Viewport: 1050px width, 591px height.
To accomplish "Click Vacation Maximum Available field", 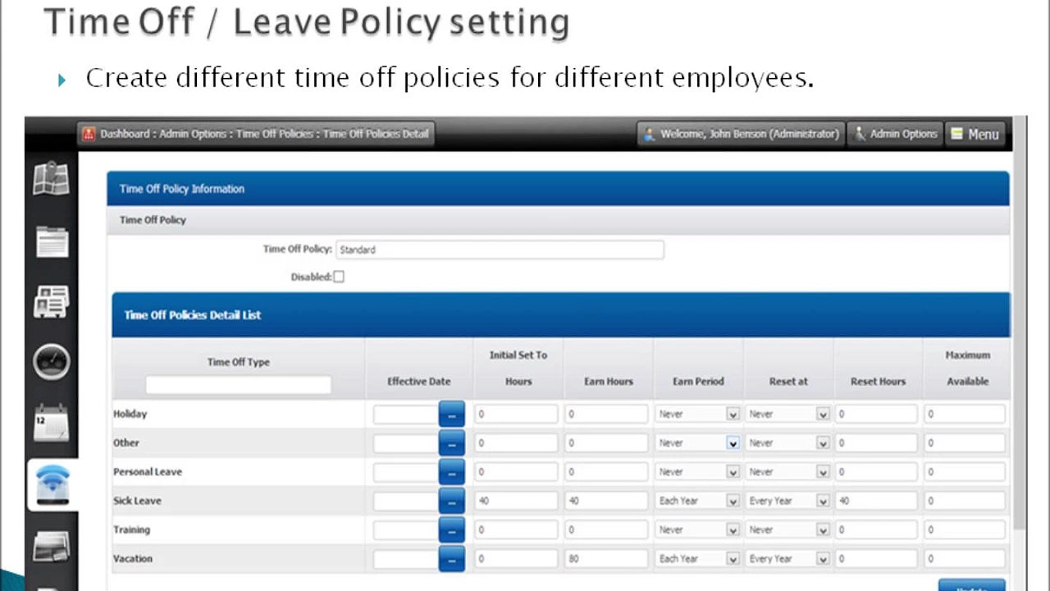I will [x=965, y=559].
